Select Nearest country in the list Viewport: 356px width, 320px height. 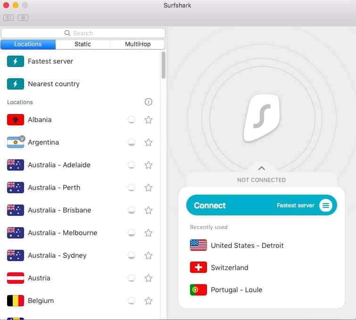[80, 84]
